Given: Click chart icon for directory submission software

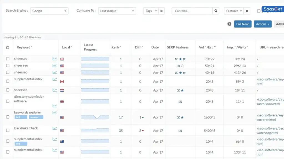Looking at the screenshot, I should (55, 106).
